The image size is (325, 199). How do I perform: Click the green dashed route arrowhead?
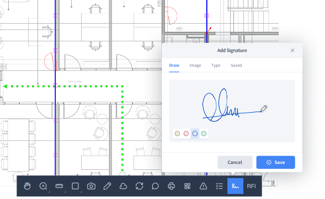pos(6,86)
